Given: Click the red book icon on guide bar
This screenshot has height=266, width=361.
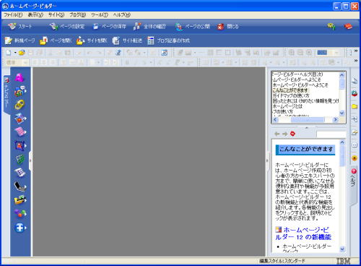Looking at the screenshot, I should 348,26.
